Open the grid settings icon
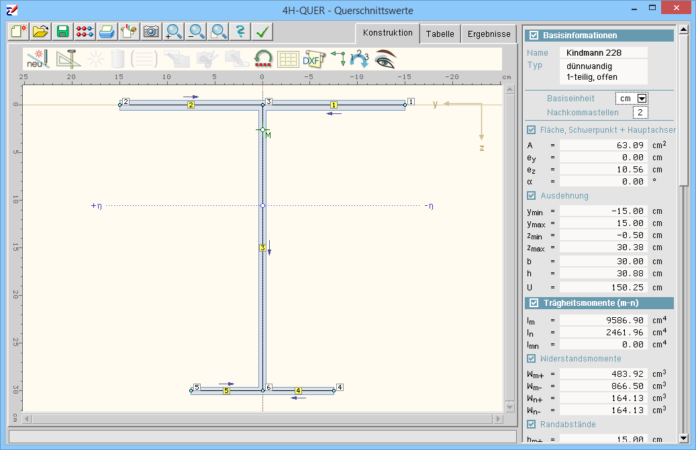 288,59
